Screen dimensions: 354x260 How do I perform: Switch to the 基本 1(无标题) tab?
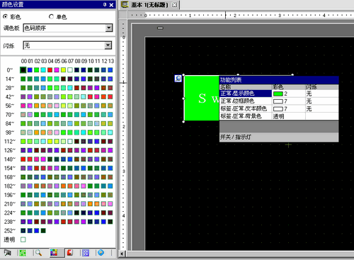(x=149, y=5)
